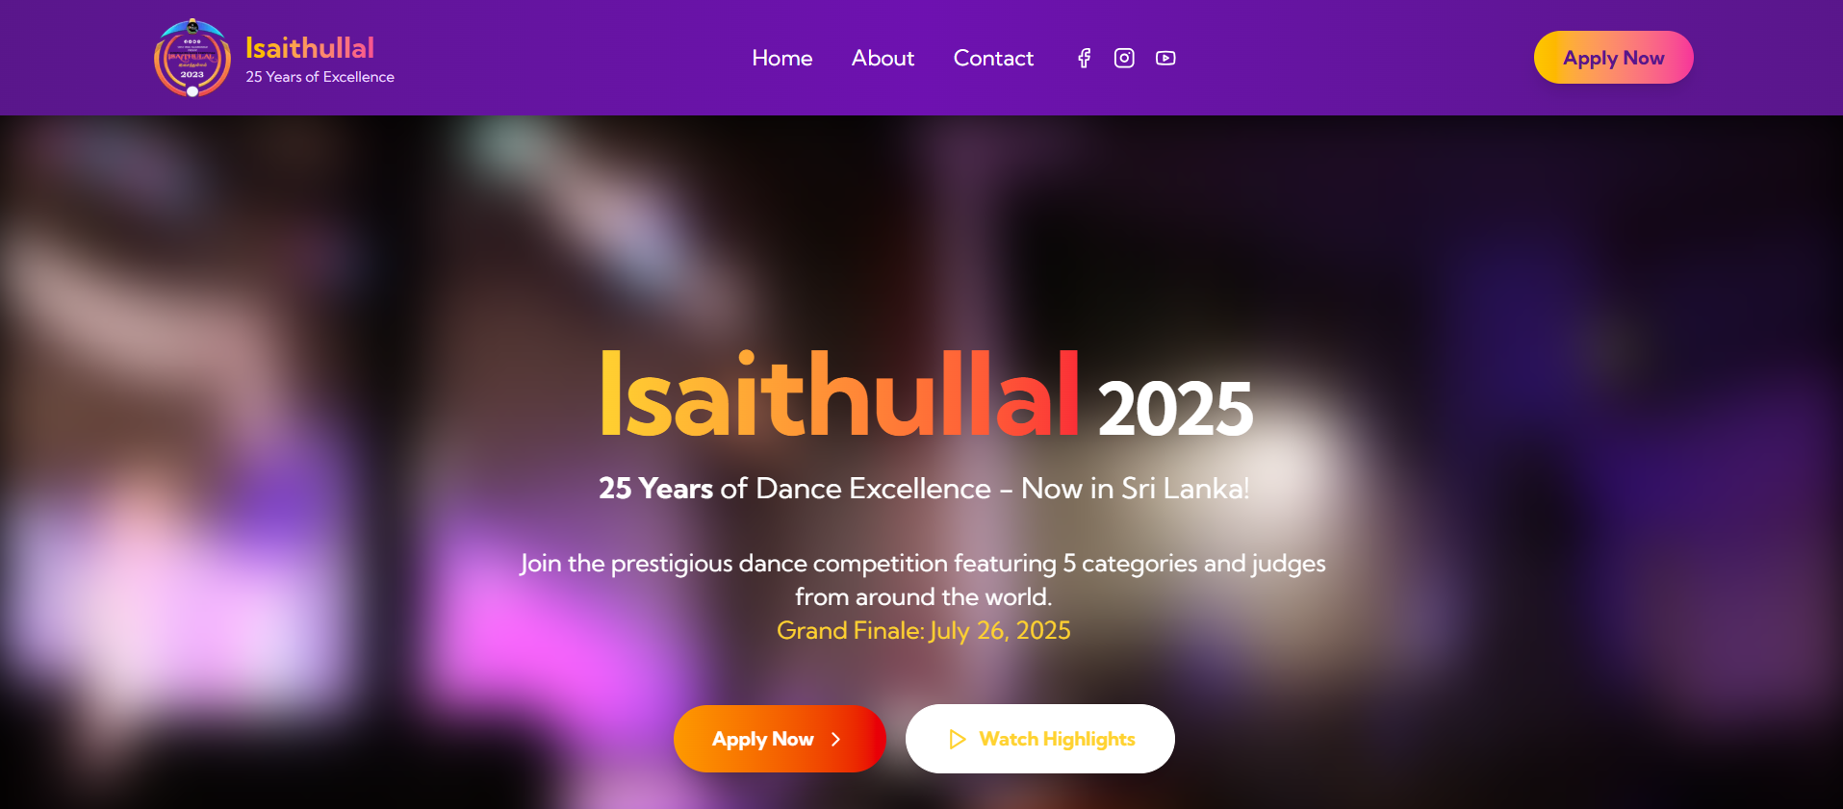Click the orange Apply Now hero button
The image size is (1843, 809).
tap(780, 739)
